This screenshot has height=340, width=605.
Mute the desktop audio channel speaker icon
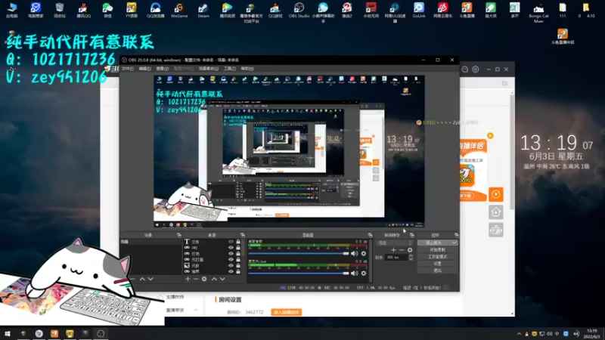point(354,253)
